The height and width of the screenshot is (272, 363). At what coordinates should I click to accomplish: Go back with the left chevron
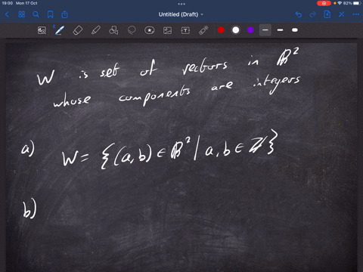click(x=7, y=14)
